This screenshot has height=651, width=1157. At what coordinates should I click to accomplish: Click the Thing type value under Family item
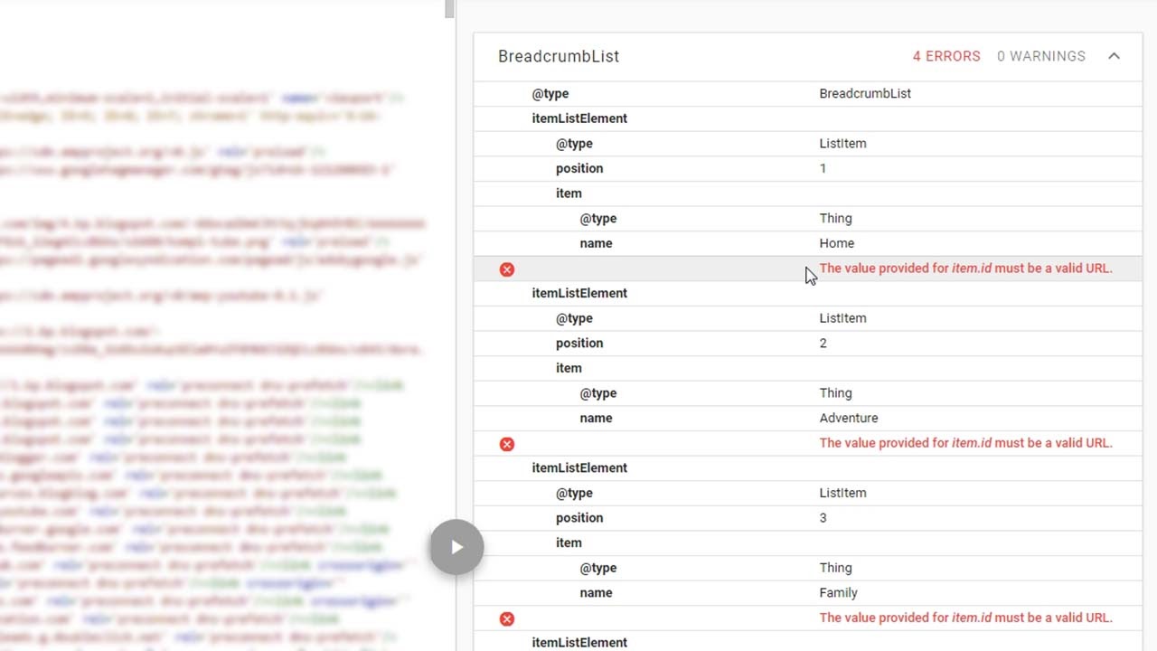coord(835,567)
